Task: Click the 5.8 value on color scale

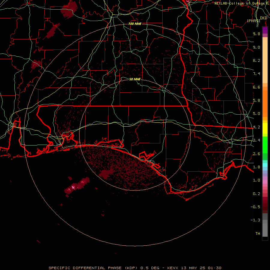Action: [256, 100]
